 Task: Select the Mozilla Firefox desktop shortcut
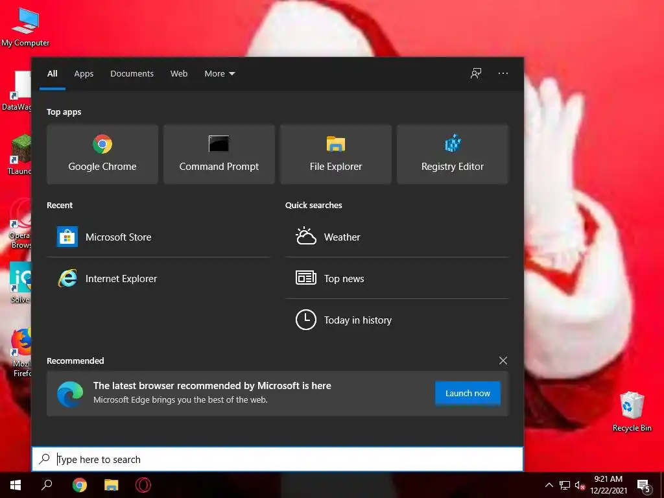[x=21, y=353]
